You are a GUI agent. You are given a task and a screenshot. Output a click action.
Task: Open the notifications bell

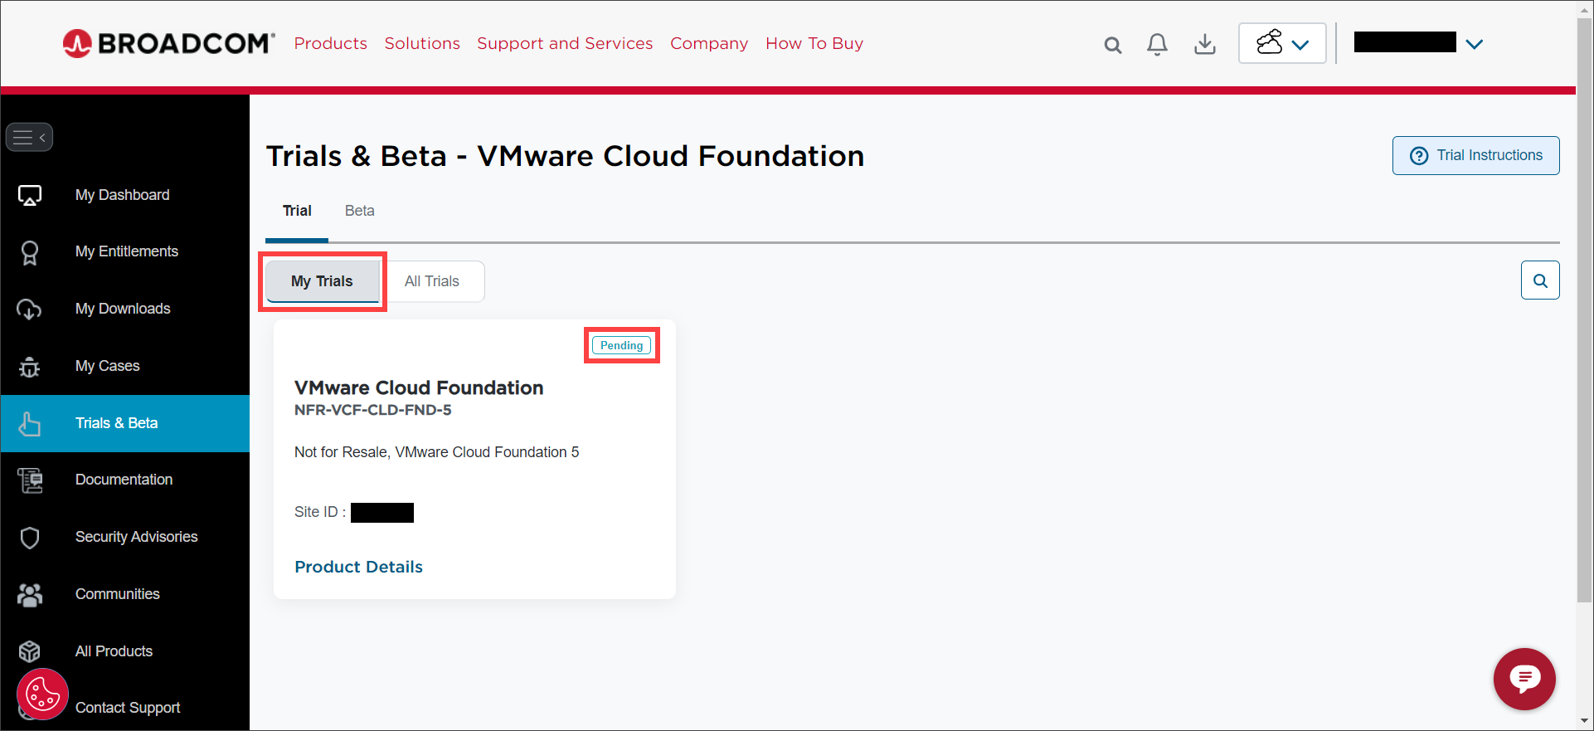tap(1157, 44)
